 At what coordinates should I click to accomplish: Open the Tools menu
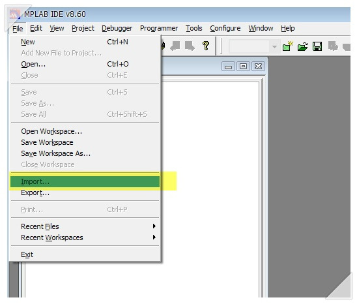click(x=194, y=28)
